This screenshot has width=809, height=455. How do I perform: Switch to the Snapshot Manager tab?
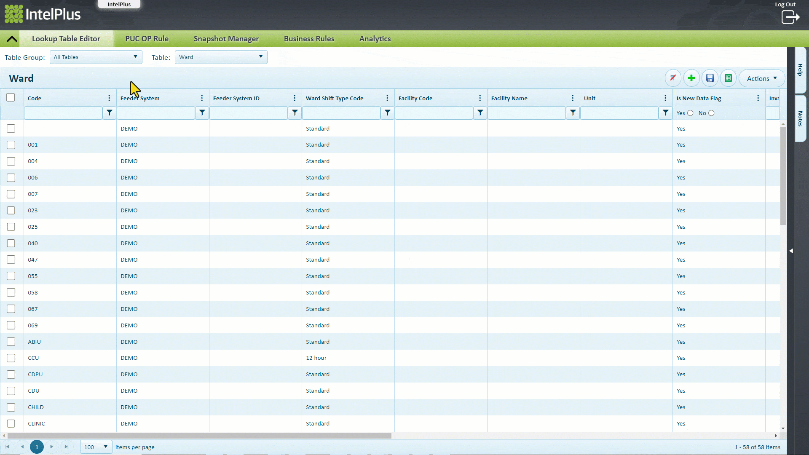(x=226, y=39)
